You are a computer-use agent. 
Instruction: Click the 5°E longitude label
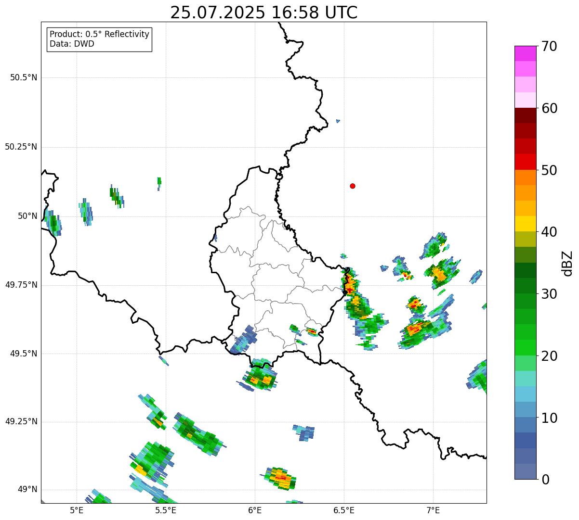77,510
